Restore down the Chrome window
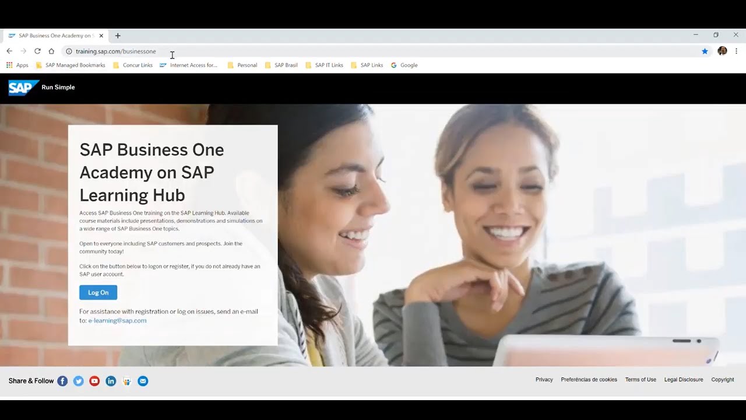746x420 pixels. 716,35
